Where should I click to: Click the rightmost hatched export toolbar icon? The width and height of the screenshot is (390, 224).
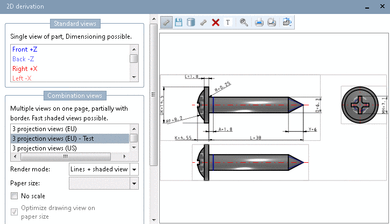[x=287, y=23]
